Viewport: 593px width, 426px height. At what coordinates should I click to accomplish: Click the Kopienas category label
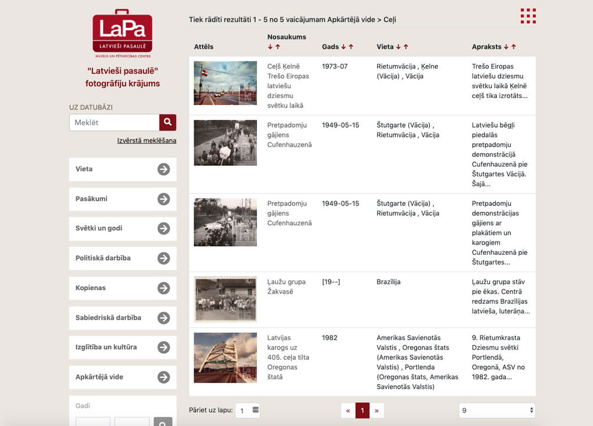coord(91,288)
